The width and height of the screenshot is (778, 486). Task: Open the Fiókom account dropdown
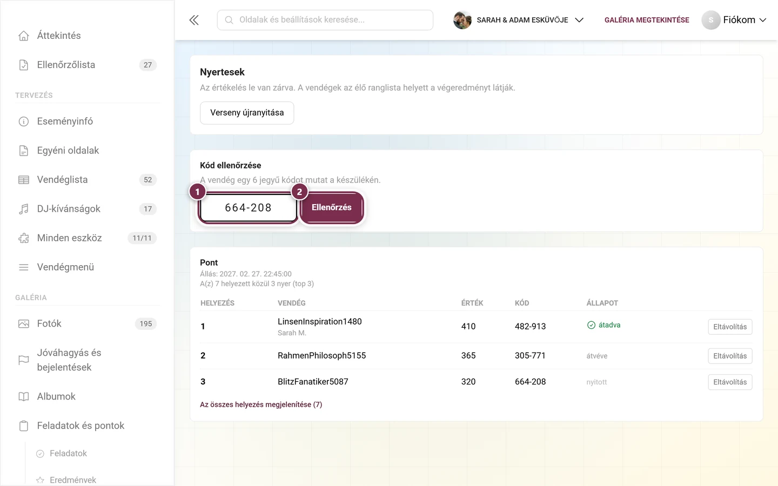click(734, 20)
